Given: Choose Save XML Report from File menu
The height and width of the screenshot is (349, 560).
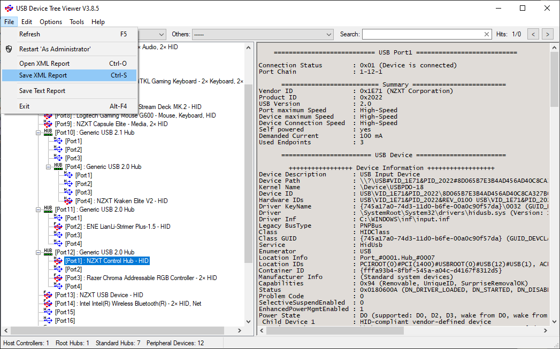Looking at the screenshot, I should (43, 75).
